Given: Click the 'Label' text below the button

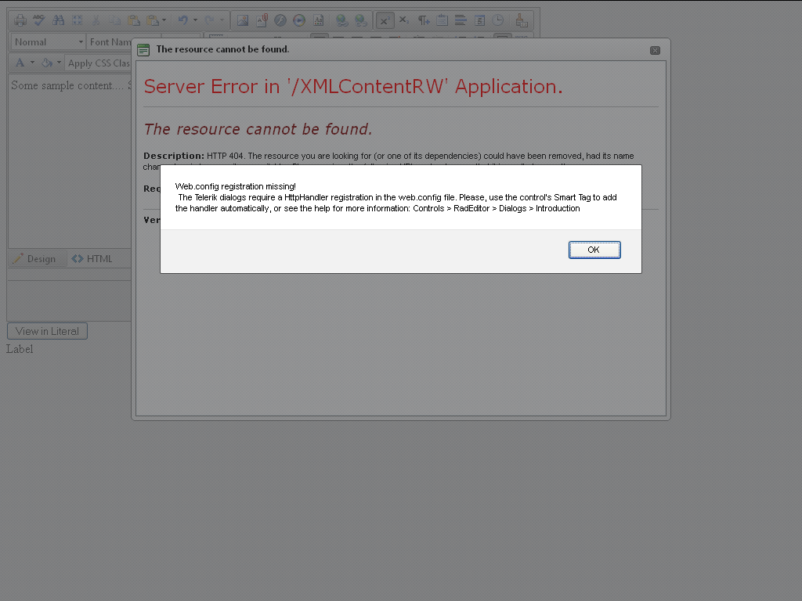Looking at the screenshot, I should [20, 349].
